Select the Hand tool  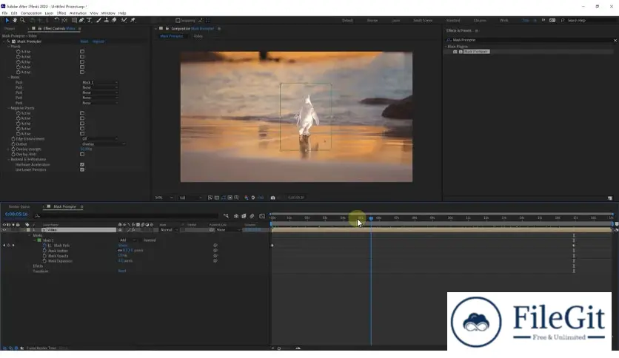click(x=15, y=20)
